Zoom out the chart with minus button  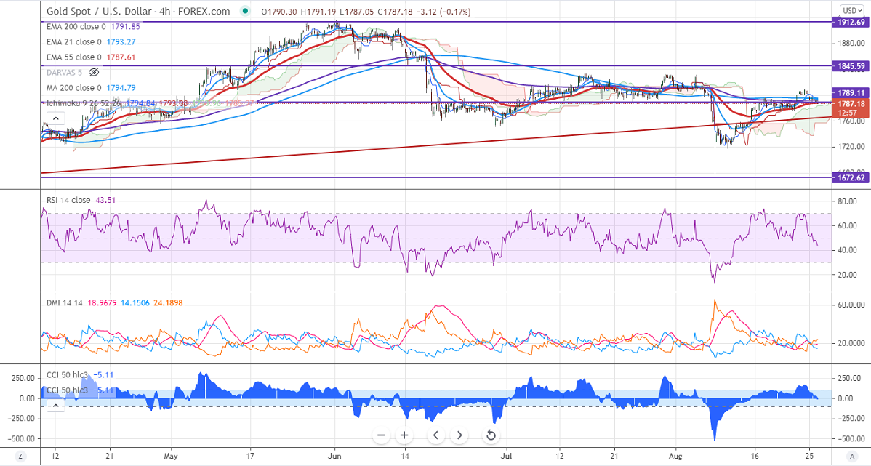coord(381,435)
